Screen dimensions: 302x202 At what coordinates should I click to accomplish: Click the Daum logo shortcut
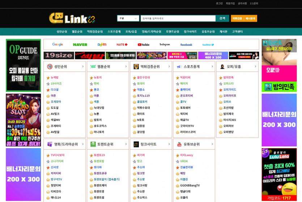click(102, 44)
